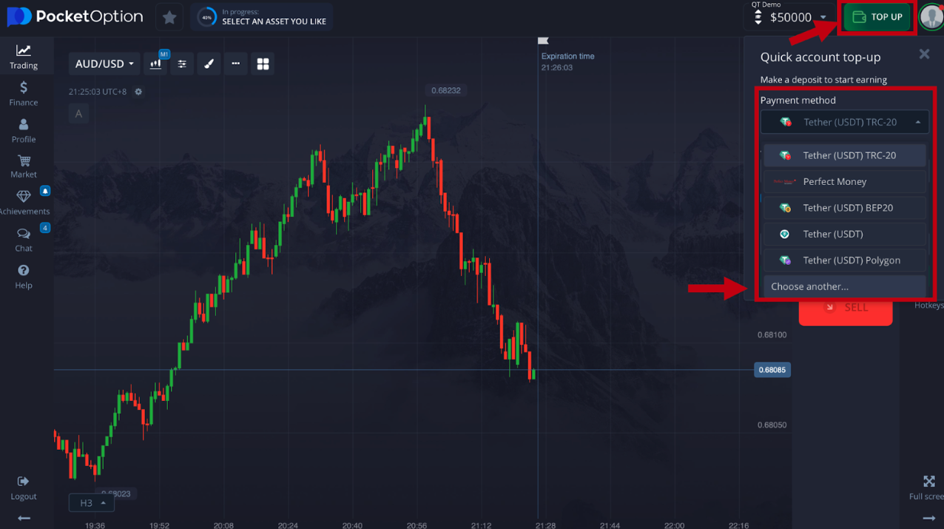This screenshot has height=529, width=944.
Task: Switch account type arrows icon
Action: pos(758,17)
